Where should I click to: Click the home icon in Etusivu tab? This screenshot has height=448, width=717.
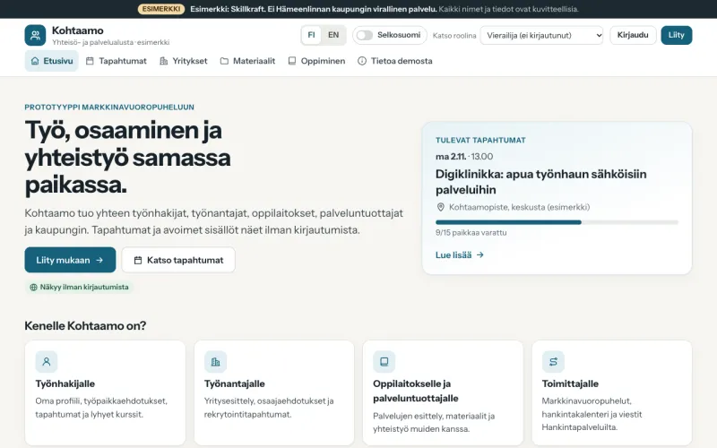pos(35,61)
